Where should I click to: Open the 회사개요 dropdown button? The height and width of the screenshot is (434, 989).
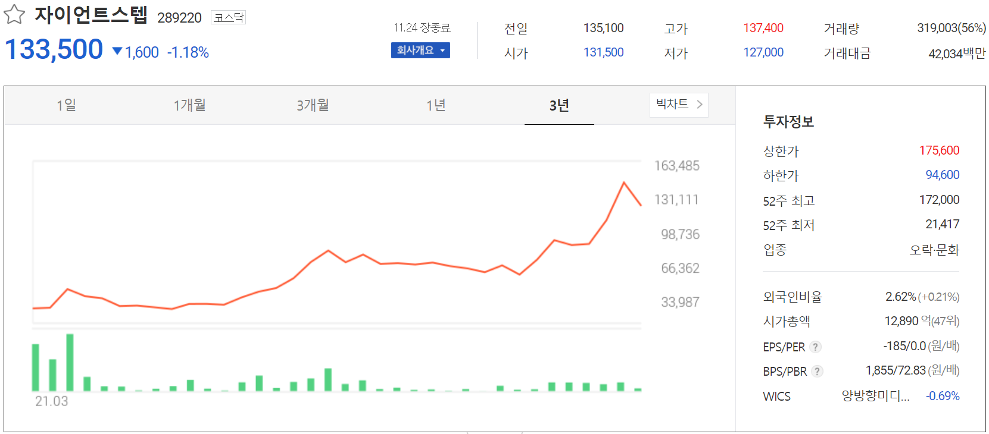tap(420, 51)
